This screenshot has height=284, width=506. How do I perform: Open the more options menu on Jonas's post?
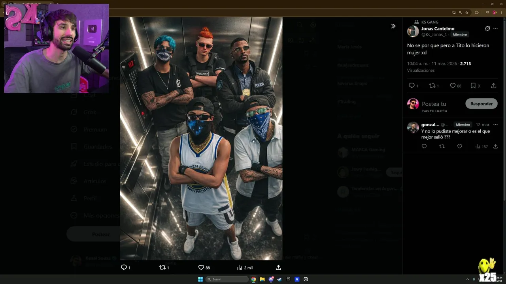tap(495, 28)
